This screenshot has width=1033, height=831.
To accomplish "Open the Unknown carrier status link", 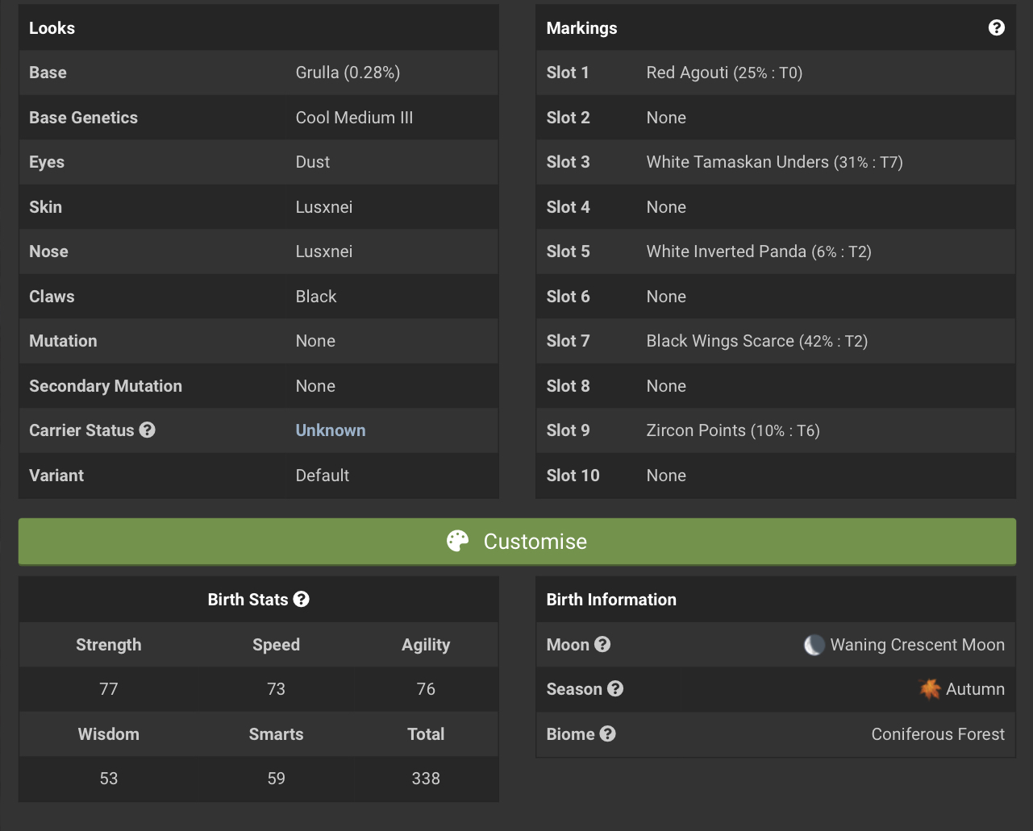I will [331, 430].
